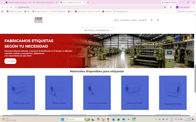Viewport: 196px width, 122px height.
Task: Reload the page with the refresh icon
Action: pos(11,7)
